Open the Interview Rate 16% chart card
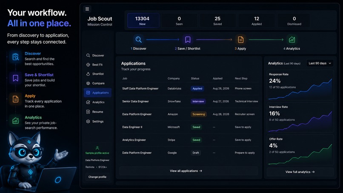The width and height of the screenshot is (343, 193). pyautogui.click(x=300, y=118)
